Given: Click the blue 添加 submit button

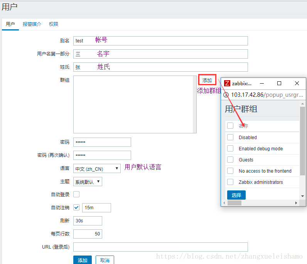Looking at the screenshot, I should click(83, 260).
